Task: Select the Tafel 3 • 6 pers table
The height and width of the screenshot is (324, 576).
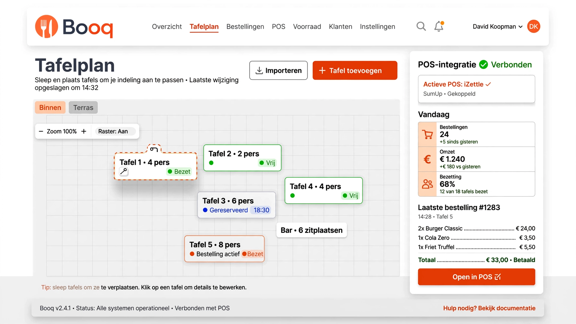Action: [237, 205]
